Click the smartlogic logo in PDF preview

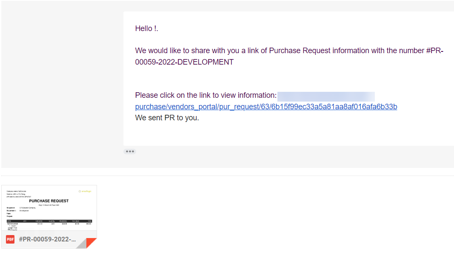[x=85, y=191]
